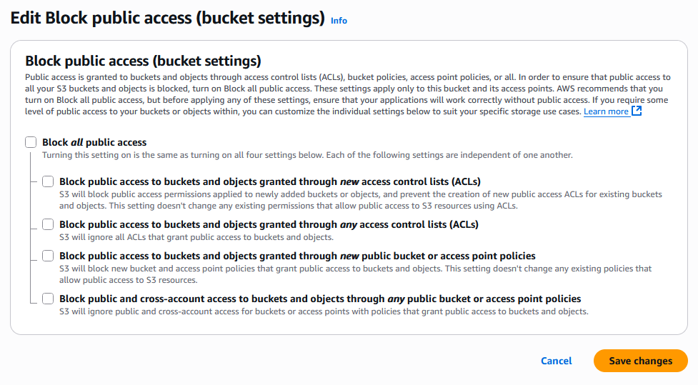
Task: Tick checkbox for blocking new ACL access
Action: coord(48,181)
